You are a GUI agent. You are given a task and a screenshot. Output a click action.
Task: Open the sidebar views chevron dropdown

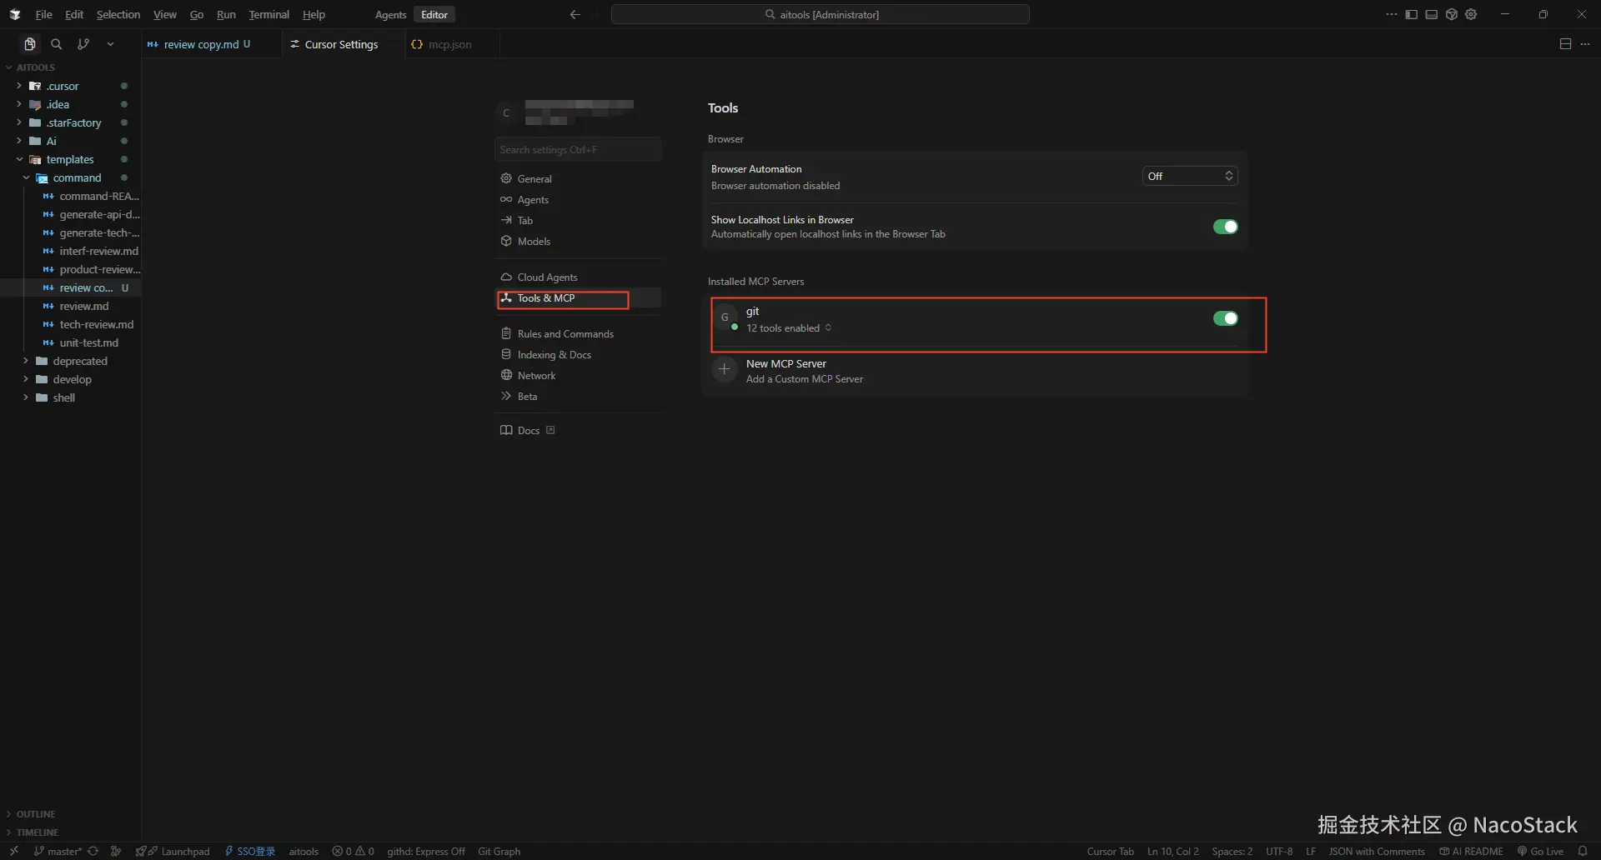click(x=110, y=44)
